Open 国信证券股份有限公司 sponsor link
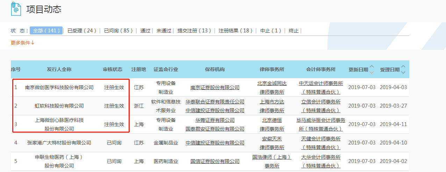The height and width of the screenshot is (172, 446). click(215, 161)
